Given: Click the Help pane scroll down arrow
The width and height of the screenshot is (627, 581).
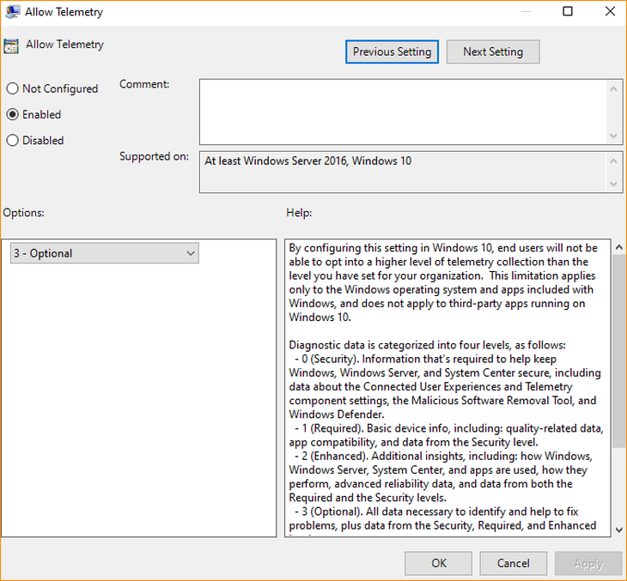Looking at the screenshot, I should 619,530.
